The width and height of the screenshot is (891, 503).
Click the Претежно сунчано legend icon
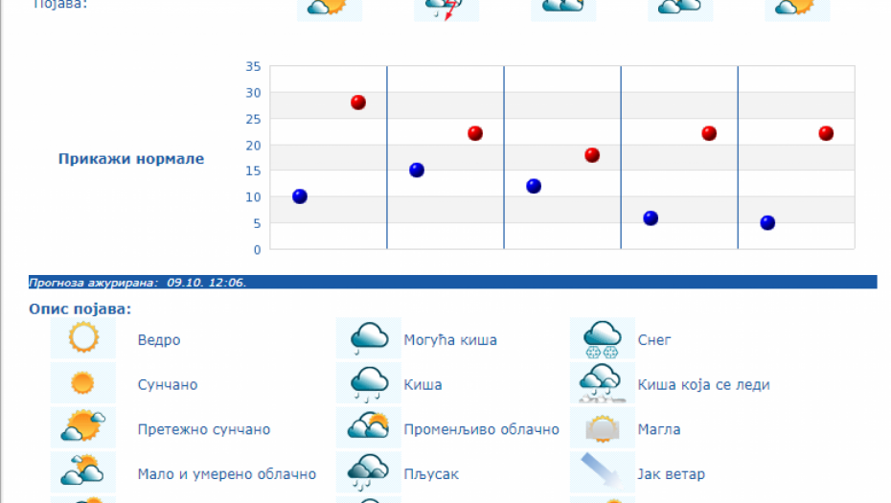(83, 427)
